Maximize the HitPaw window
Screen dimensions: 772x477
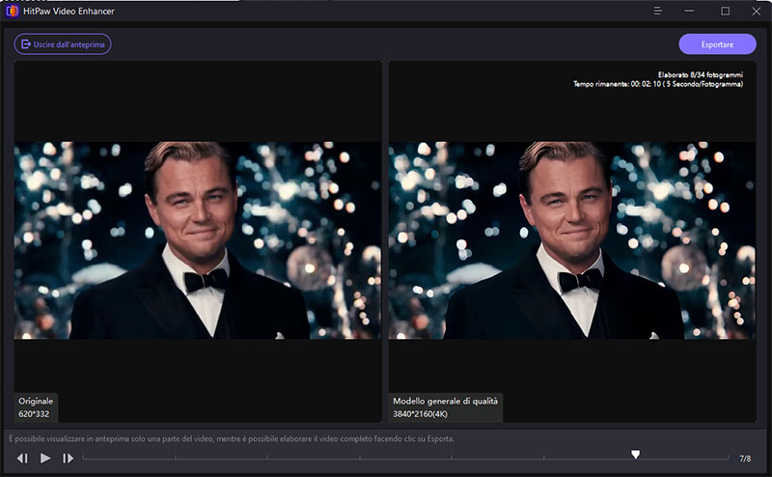(726, 11)
